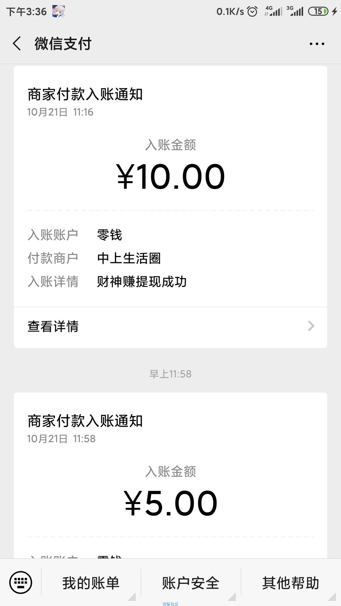Tap the 11:58 商家付款入账通知 card title

coord(85,421)
